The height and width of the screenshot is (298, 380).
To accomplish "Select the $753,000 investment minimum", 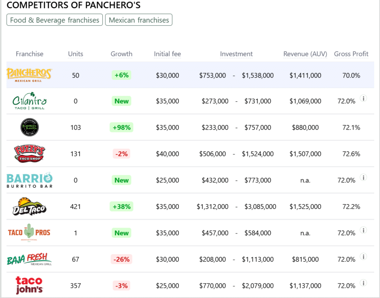I will (213, 75).
